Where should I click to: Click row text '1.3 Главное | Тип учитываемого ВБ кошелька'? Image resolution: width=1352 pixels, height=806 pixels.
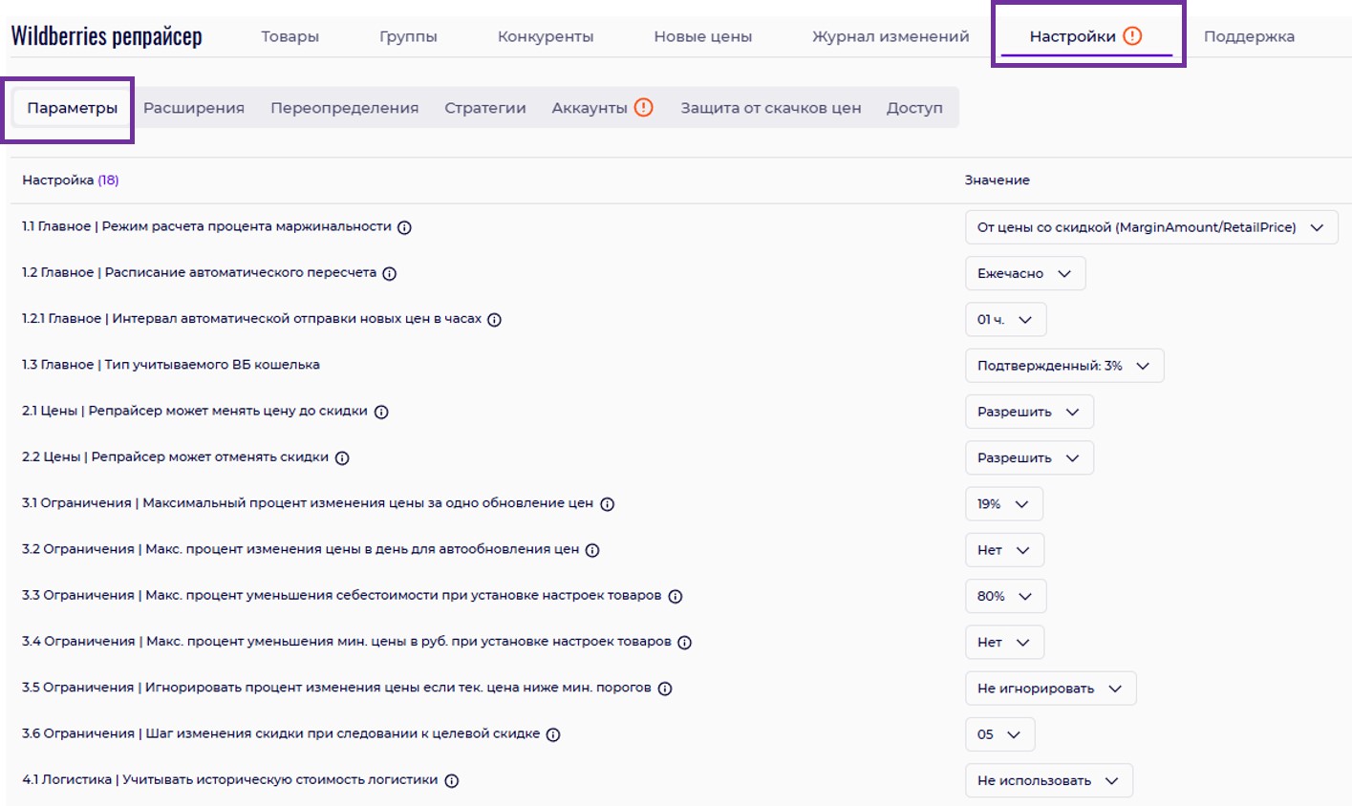coord(171,365)
